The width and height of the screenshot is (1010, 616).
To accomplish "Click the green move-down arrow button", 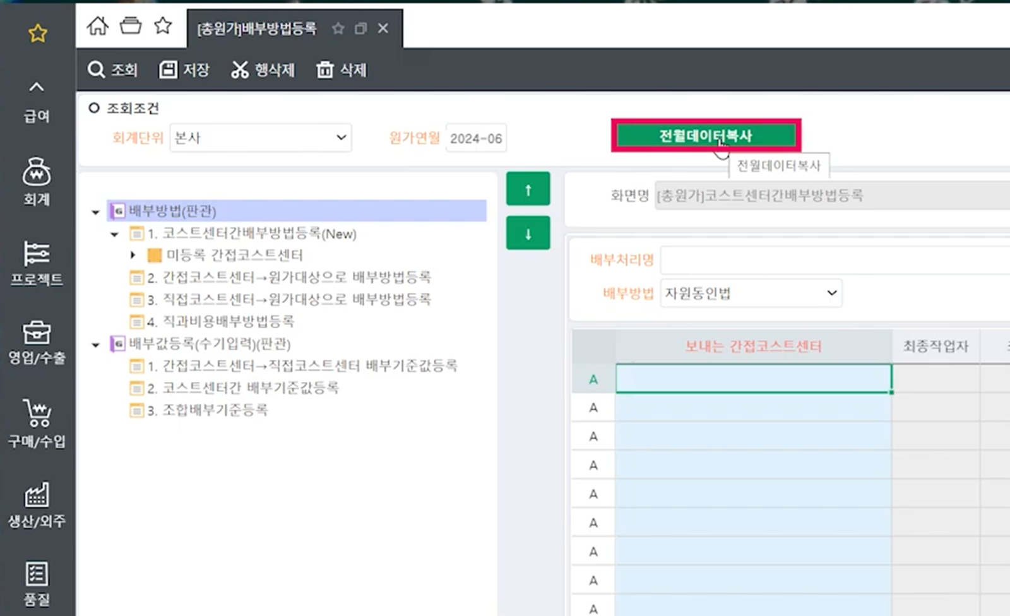I will [x=528, y=234].
